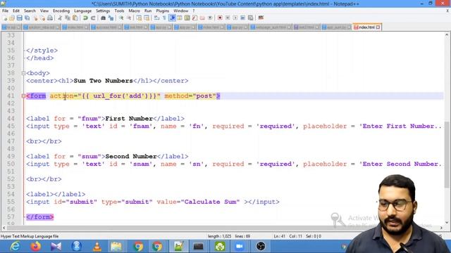Click the Playback macro icon
Image resolution: width=451 pixels, height=253 pixels.
click(235, 18)
